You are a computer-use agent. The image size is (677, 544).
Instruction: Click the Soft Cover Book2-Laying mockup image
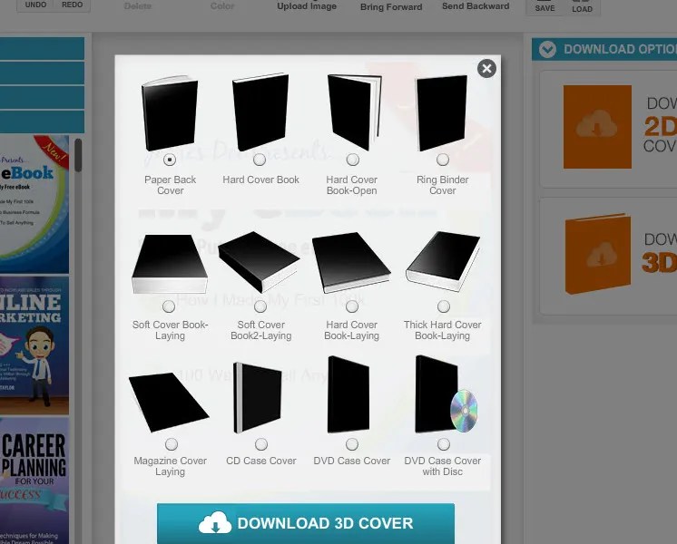(259, 261)
